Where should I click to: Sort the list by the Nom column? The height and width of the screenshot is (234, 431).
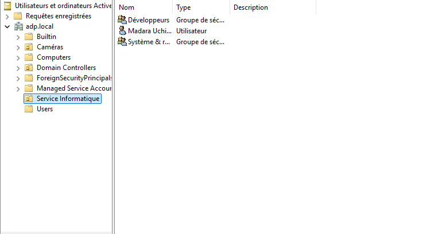(x=143, y=7)
